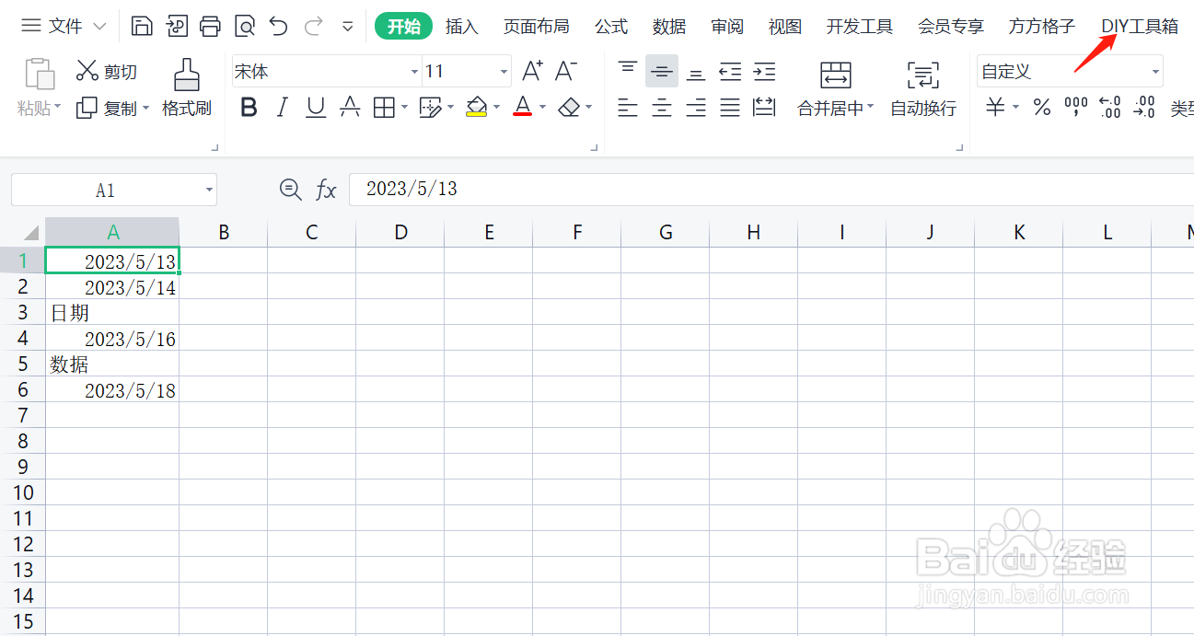
Task: Increase font size with A+ icon
Action: 532,71
